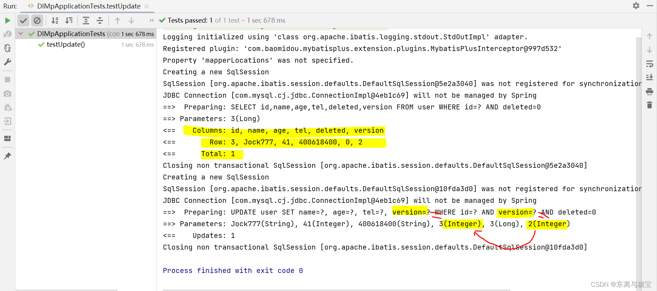Print the console output
The image size is (657, 291).
[x=650, y=91]
